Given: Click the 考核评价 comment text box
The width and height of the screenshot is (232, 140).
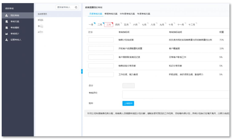Looking at the screenshot, I should click(176, 94).
